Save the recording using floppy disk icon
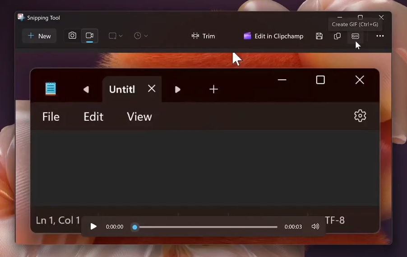The image size is (407, 257). pyautogui.click(x=319, y=36)
